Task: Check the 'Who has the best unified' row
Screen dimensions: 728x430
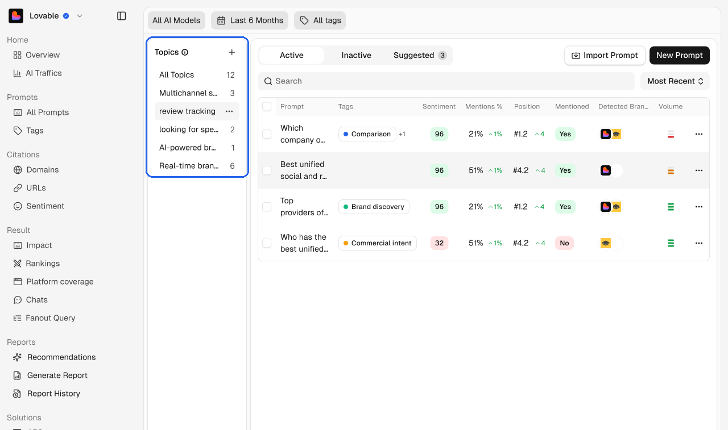Action: (267, 243)
